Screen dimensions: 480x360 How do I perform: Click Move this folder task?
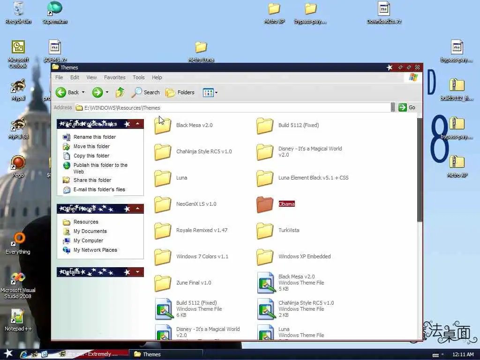[x=86, y=146]
